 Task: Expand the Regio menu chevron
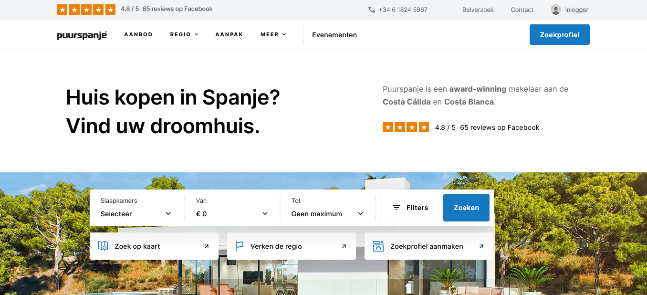point(197,34)
